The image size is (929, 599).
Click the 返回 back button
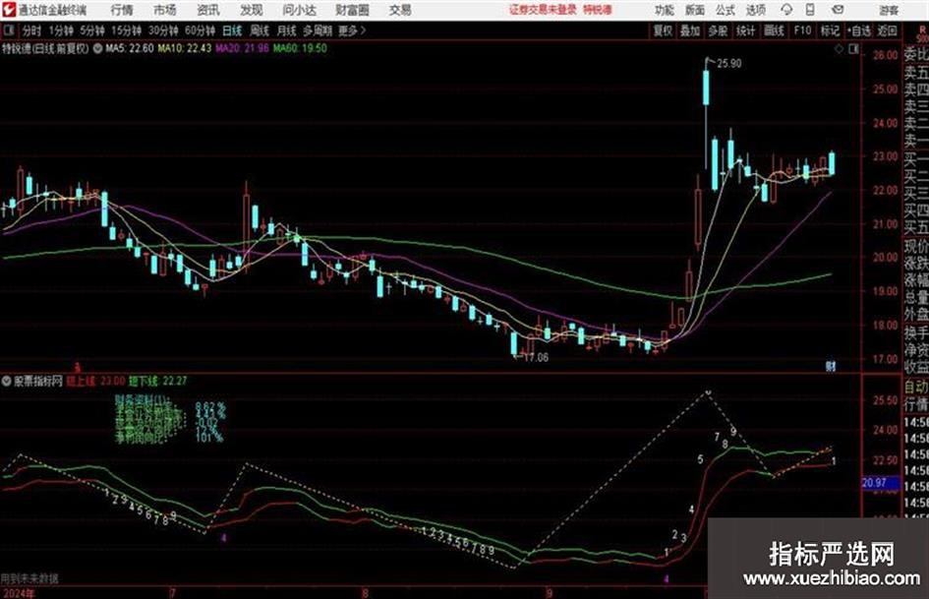click(x=888, y=30)
